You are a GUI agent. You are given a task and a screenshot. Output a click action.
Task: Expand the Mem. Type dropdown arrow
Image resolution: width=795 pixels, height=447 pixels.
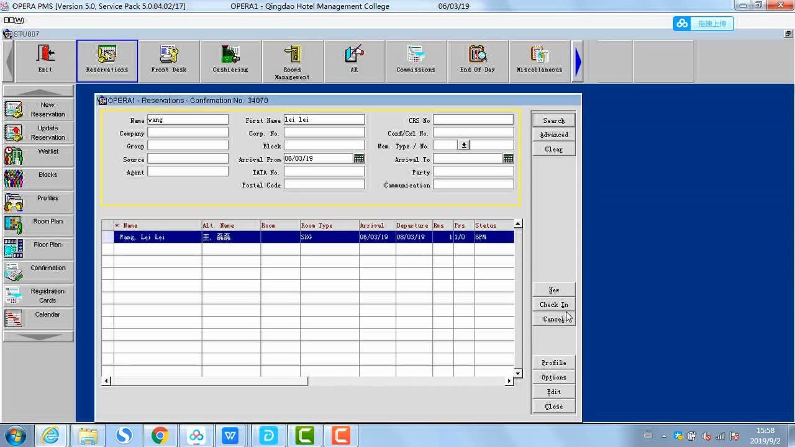tap(464, 145)
